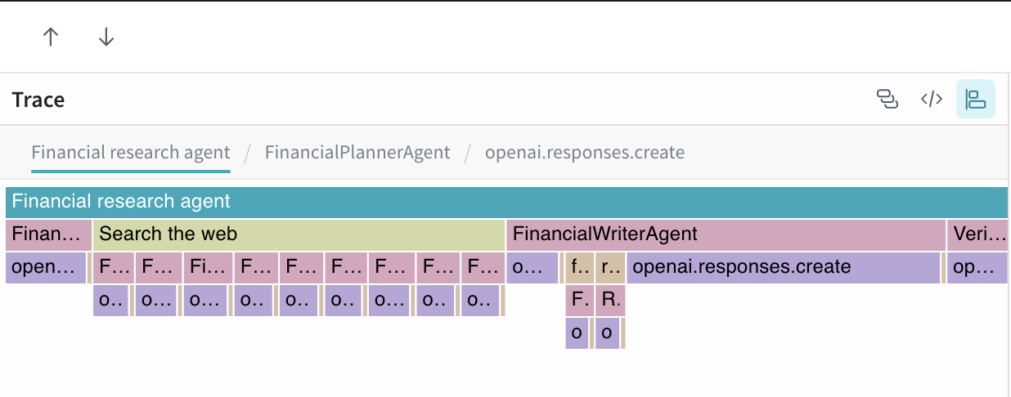This screenshot has height=397, width=1011.
Task: Open the openai.responses.create breadcrumb
Action: 585,153
